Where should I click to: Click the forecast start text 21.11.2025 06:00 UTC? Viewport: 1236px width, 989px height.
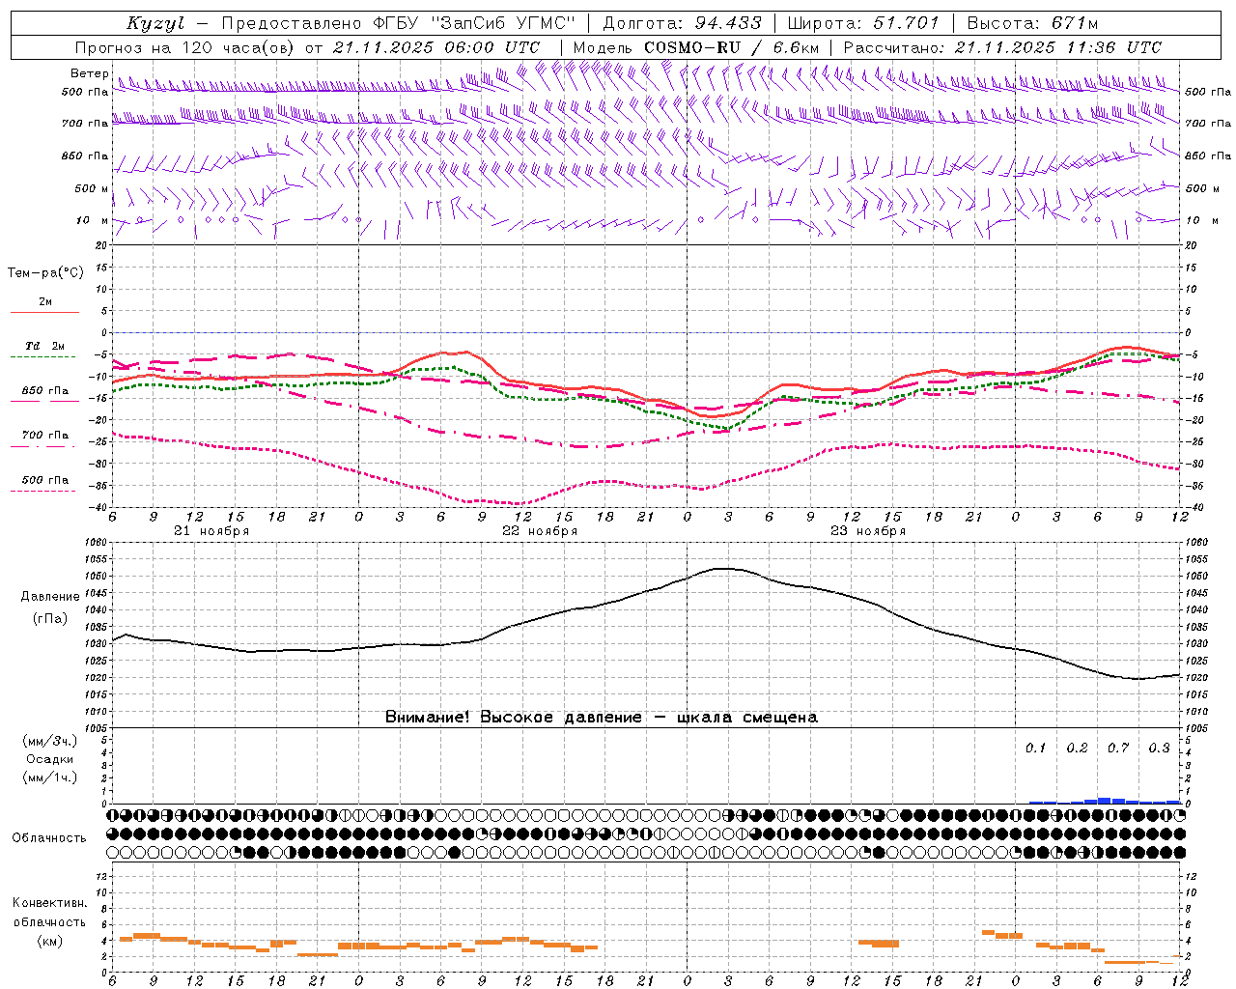coord(435,47)
